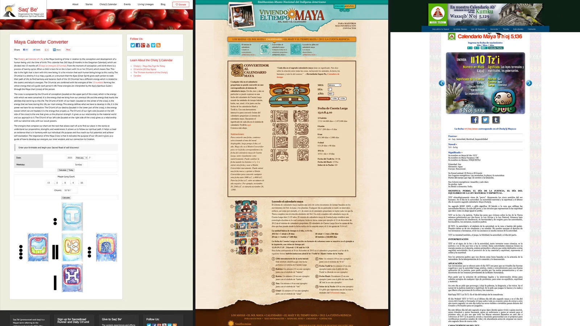The height and width of the screenshot is (326, 580).
Task: Switch to the CALENDARIO tab
Action: click(x=274, y=39)
